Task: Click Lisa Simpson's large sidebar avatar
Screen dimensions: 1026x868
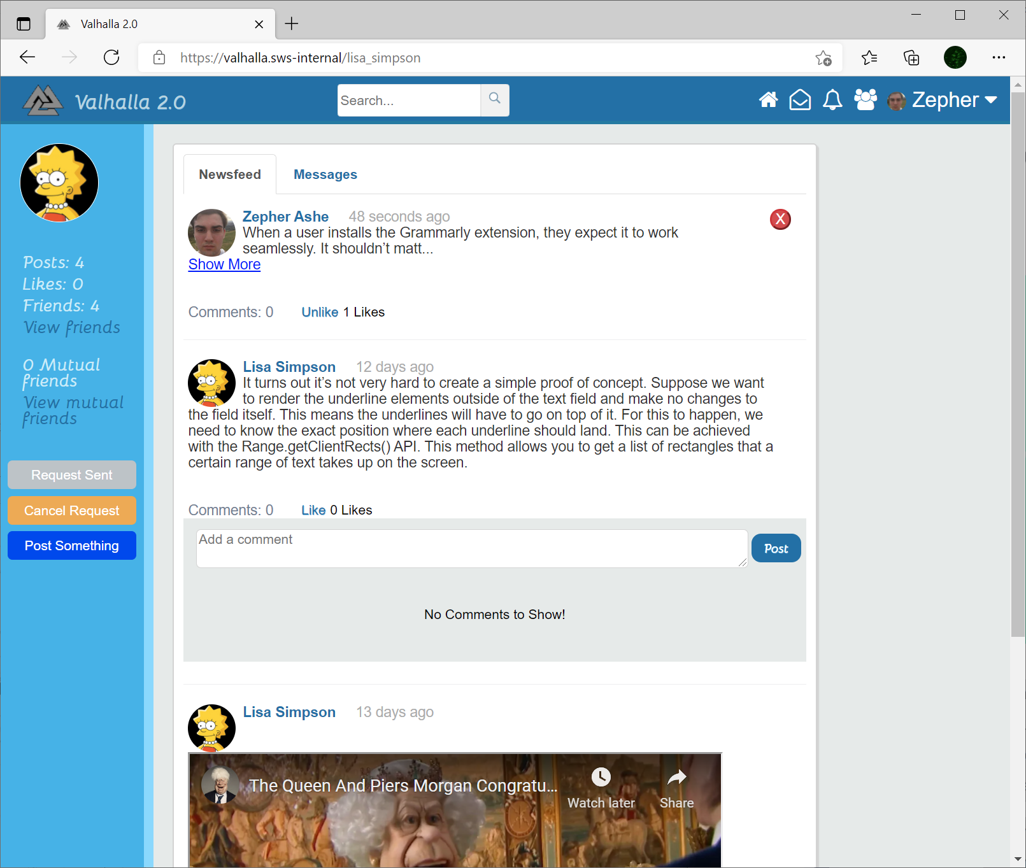Action: (x=59, y=183)
